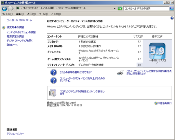Click the blue help icon at top right
This screenshot has height=140, width=175.
coord(172,18)
